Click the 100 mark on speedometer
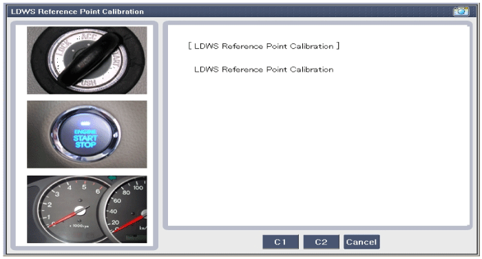Viewport: 482px width, 259px height. click(138, 187)
